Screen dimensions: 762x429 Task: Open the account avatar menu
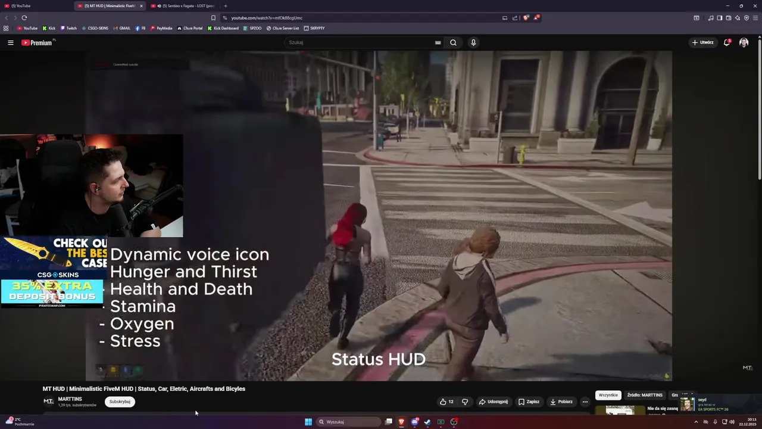click(x=744, y=42)
